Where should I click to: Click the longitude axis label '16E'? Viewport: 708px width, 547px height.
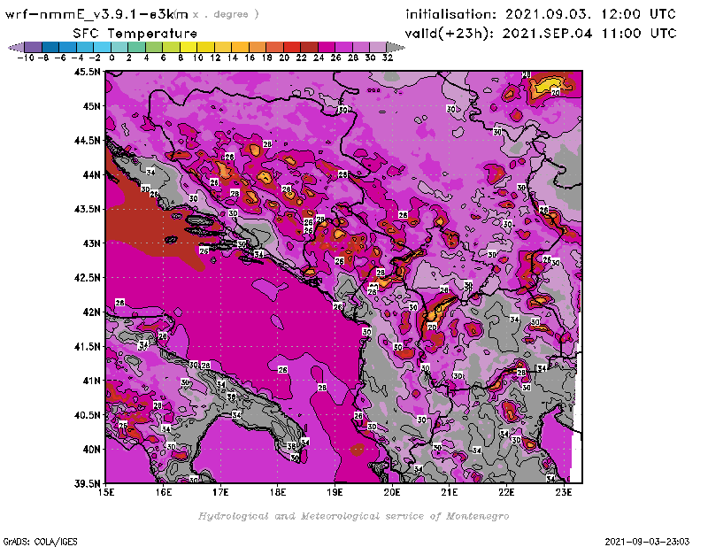click(x=164, y=492)
